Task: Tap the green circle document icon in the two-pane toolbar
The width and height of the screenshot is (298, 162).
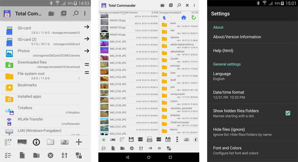Action: (x=104, y=140)
